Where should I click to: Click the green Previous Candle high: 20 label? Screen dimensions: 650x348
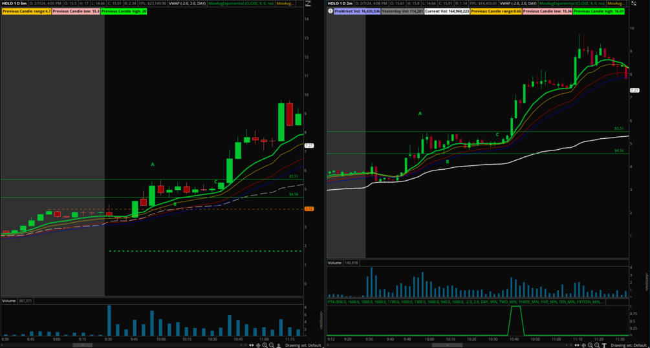point(124,11)
